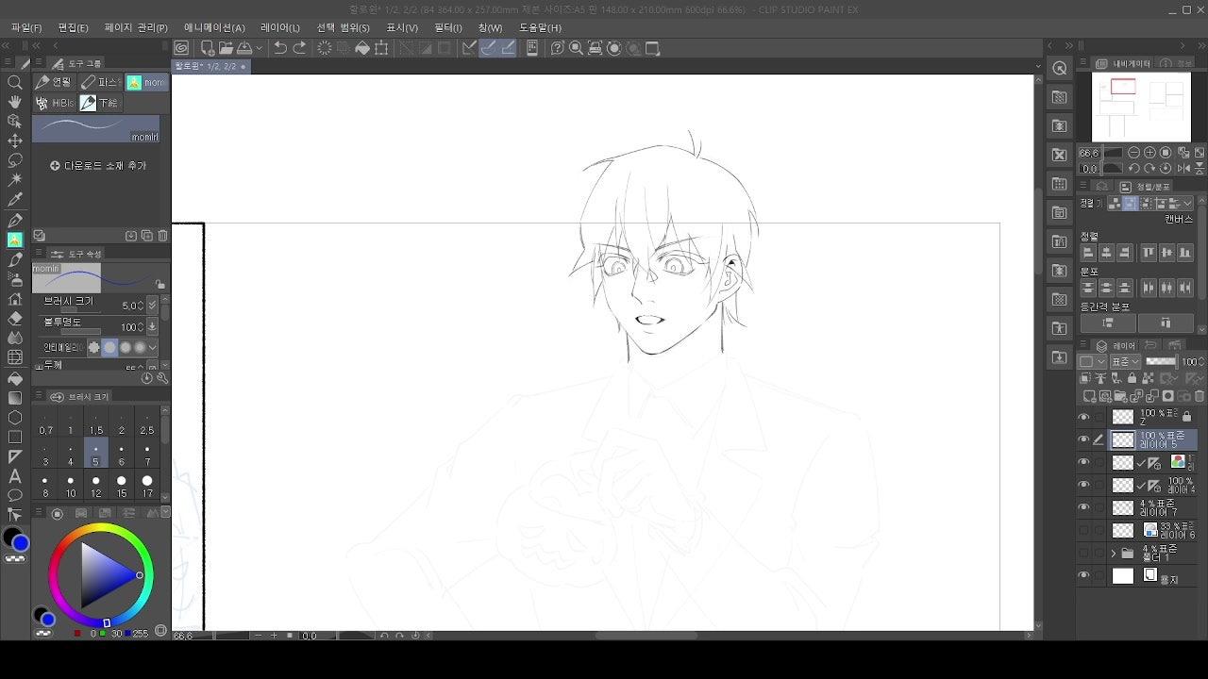
Task: Hide the top layer named Z
Action: click(x=1083, y=417)
